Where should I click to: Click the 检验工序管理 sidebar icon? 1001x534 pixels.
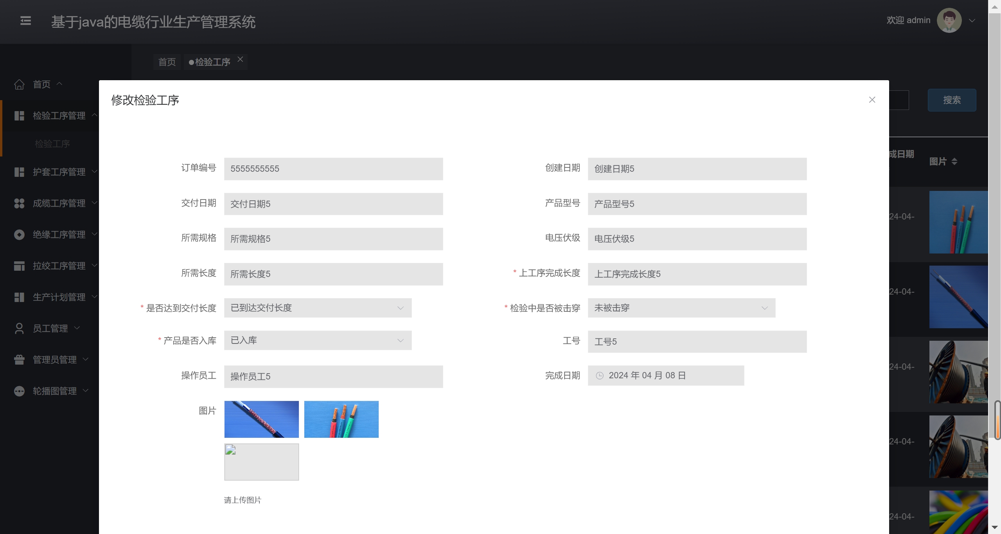19,116
